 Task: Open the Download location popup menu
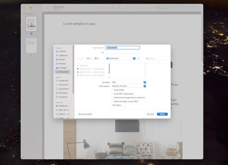pyautogui.click(x=121, y=58)
